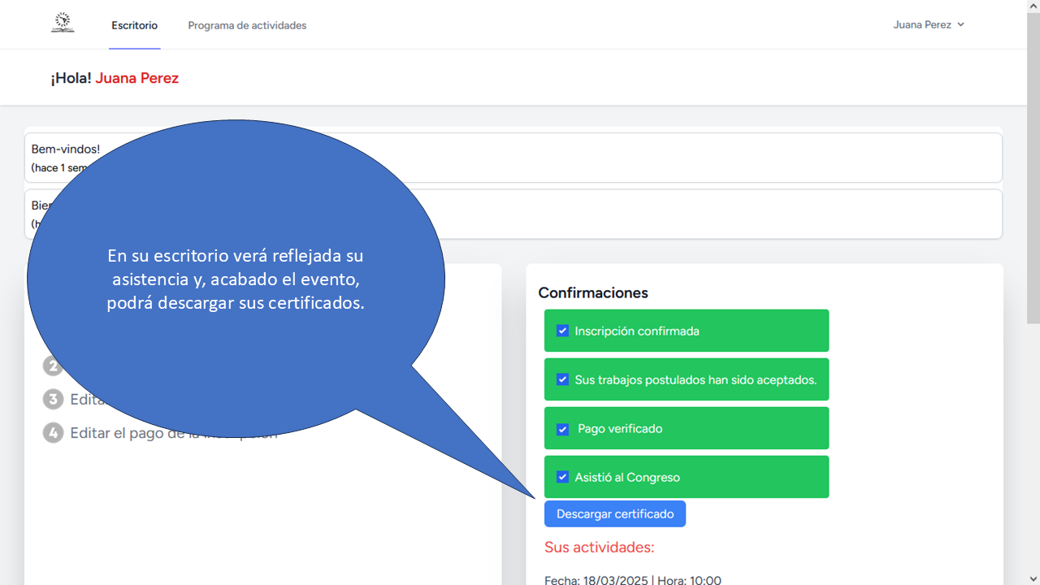Image resolution: width=1040 pixels, height=585 pixels.
Task: Open the Programa de actividades tab
Action: click(x=247, y=25)
